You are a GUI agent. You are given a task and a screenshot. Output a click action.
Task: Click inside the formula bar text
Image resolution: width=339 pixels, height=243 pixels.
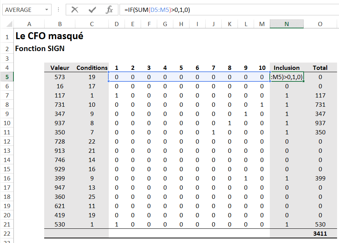coord(231,10)
